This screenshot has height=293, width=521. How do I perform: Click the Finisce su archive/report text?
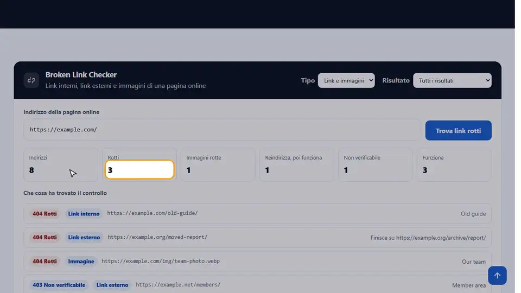[x=428, y=238]
